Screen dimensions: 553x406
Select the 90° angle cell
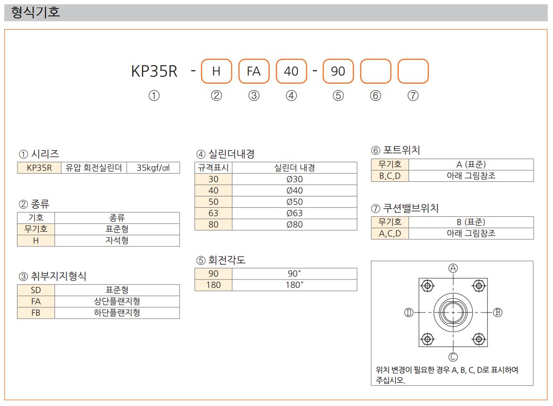pos(295,274)
